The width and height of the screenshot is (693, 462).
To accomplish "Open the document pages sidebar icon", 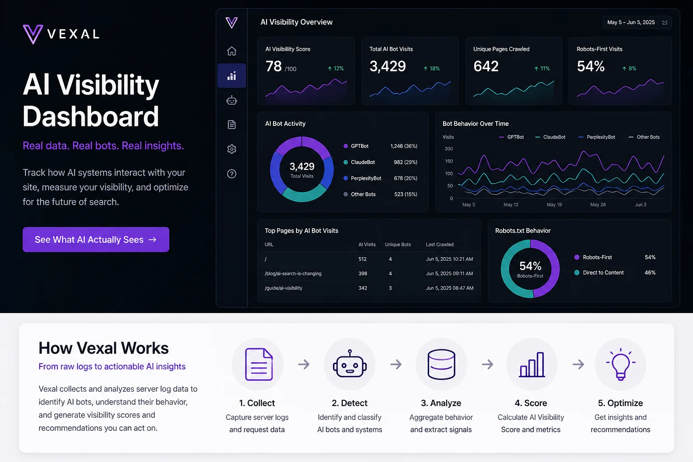I will [231, 125].
